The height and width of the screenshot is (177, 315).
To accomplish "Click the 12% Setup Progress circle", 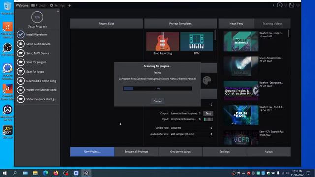I will coord(37,17).
